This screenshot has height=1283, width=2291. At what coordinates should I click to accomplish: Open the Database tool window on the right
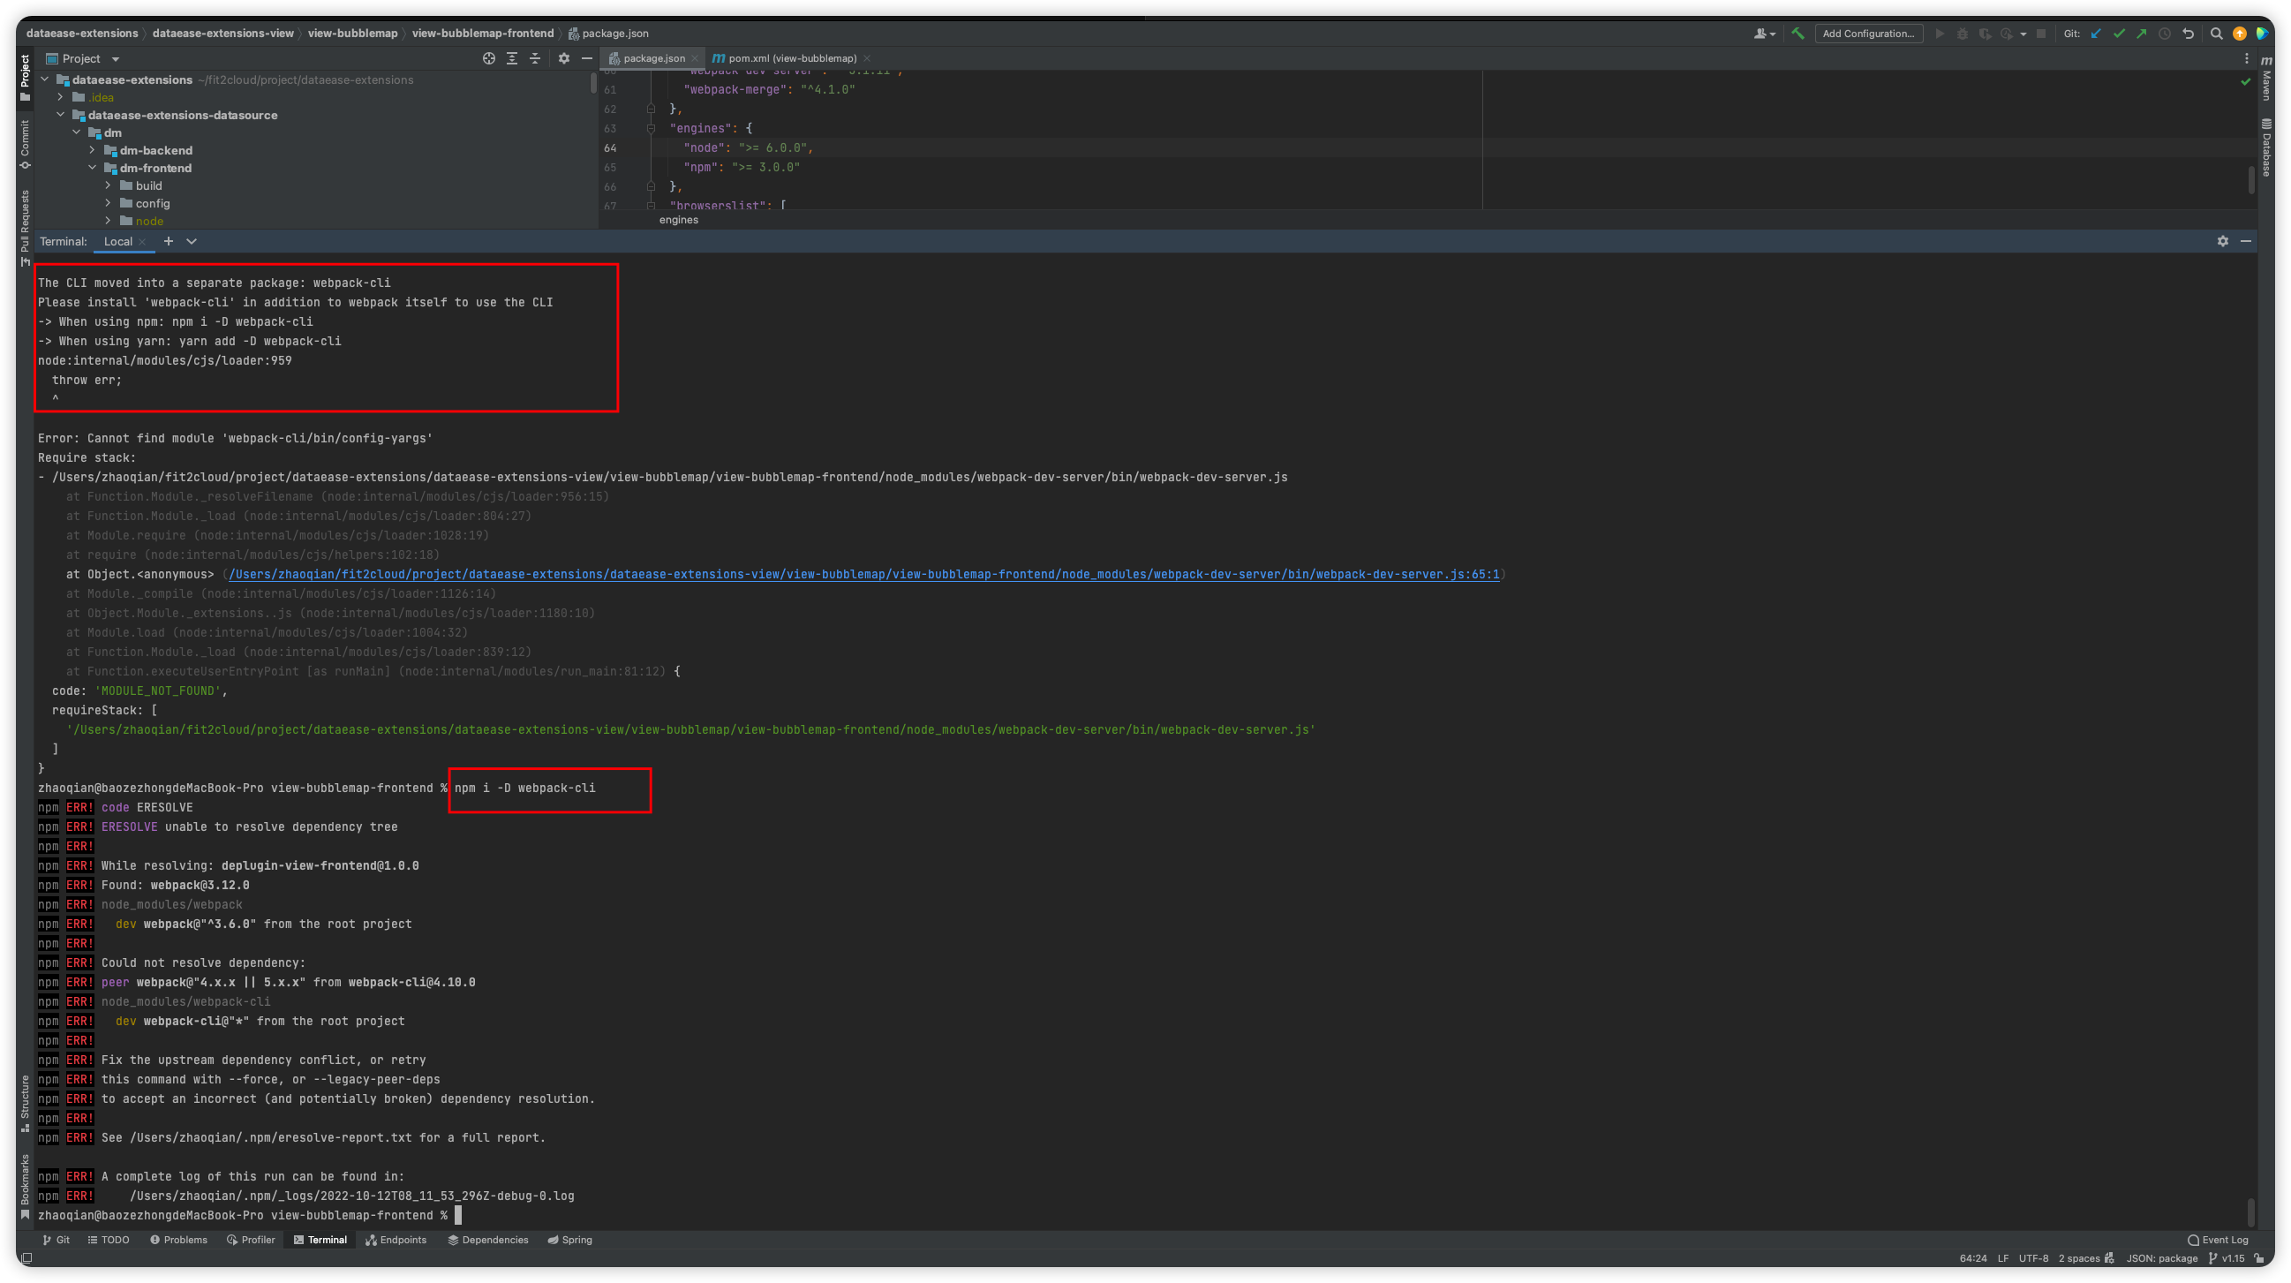pos(2266,145)
